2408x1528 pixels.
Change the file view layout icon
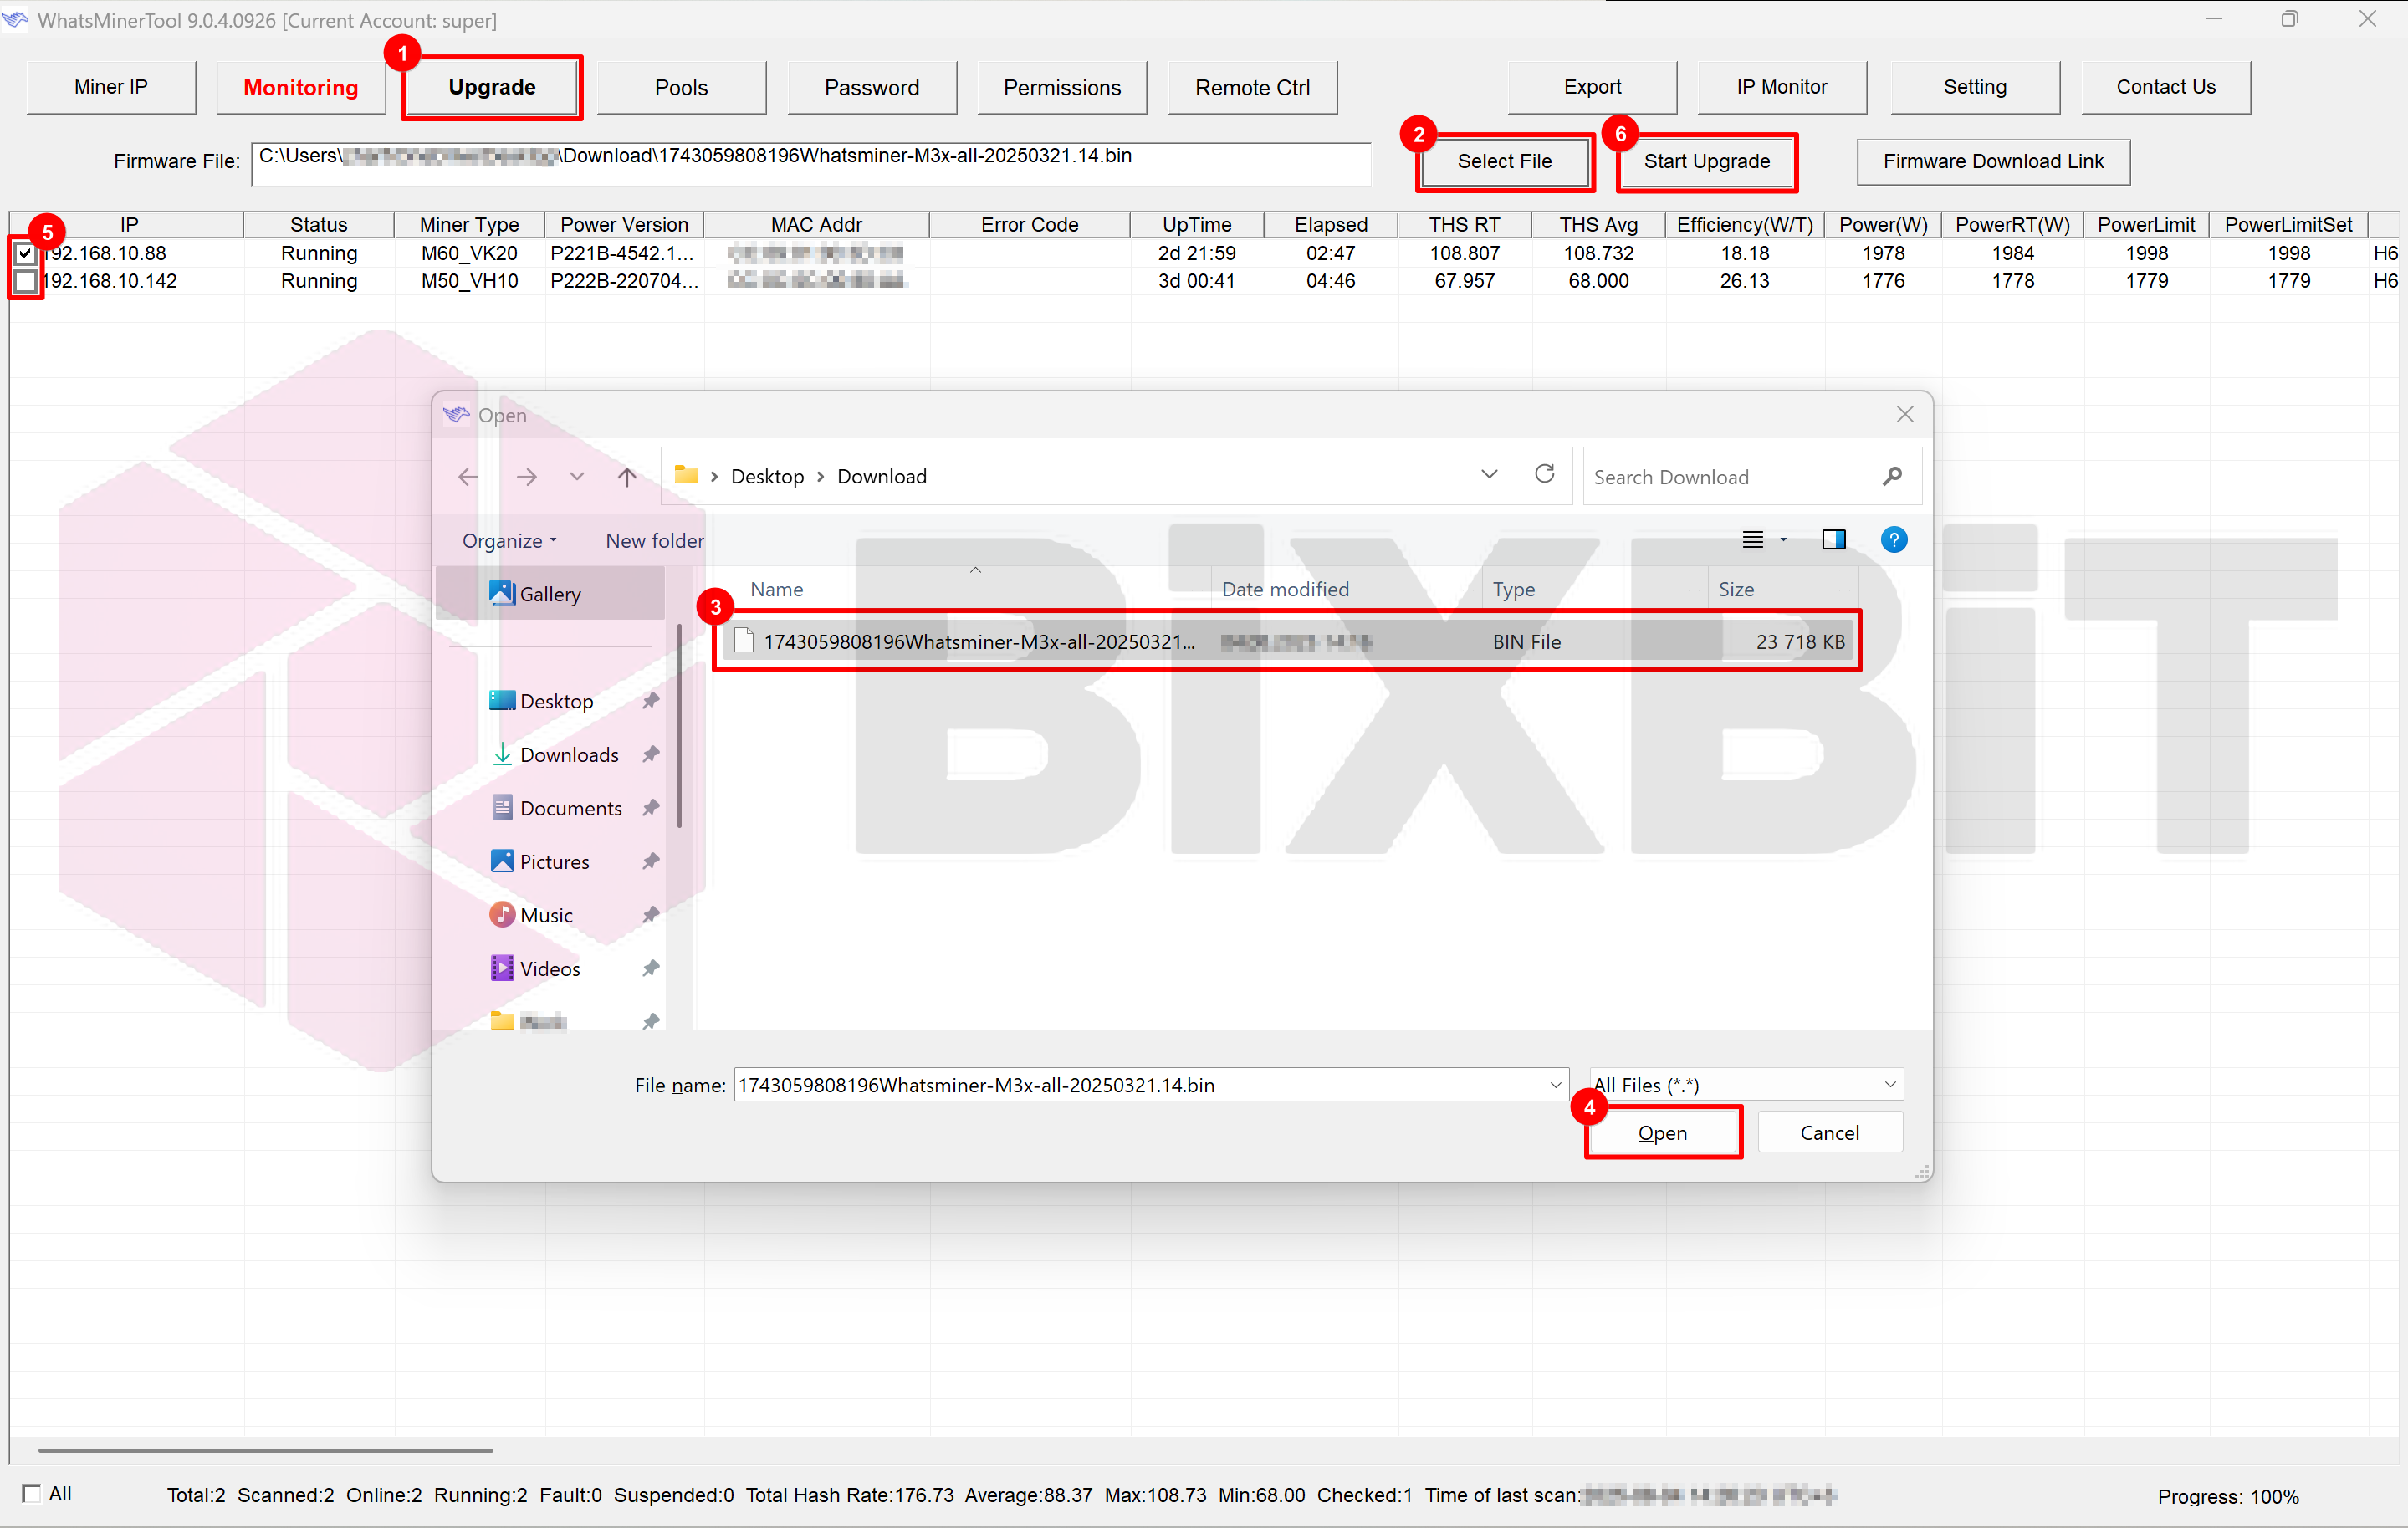click(x=1753, y=540)
